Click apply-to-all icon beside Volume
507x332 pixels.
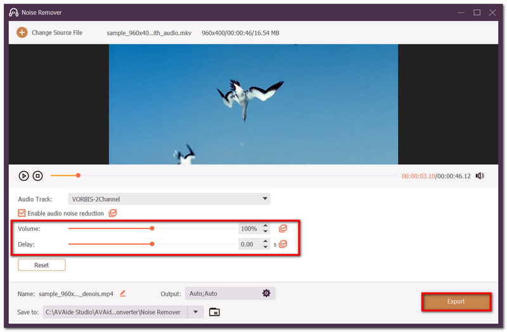click(283, 229)
